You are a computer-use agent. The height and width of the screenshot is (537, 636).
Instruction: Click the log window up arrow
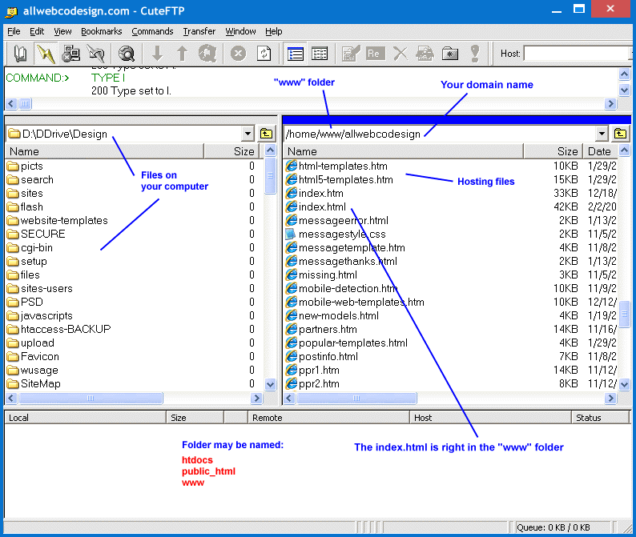[624, 74]
